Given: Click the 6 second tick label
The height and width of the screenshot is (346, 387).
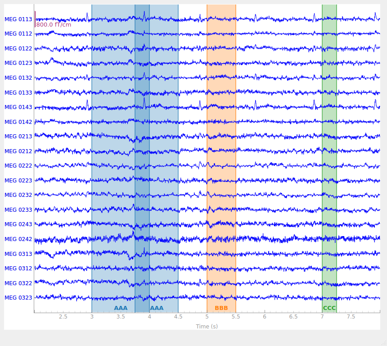Looking at the screenshot, I should (265, 317).
